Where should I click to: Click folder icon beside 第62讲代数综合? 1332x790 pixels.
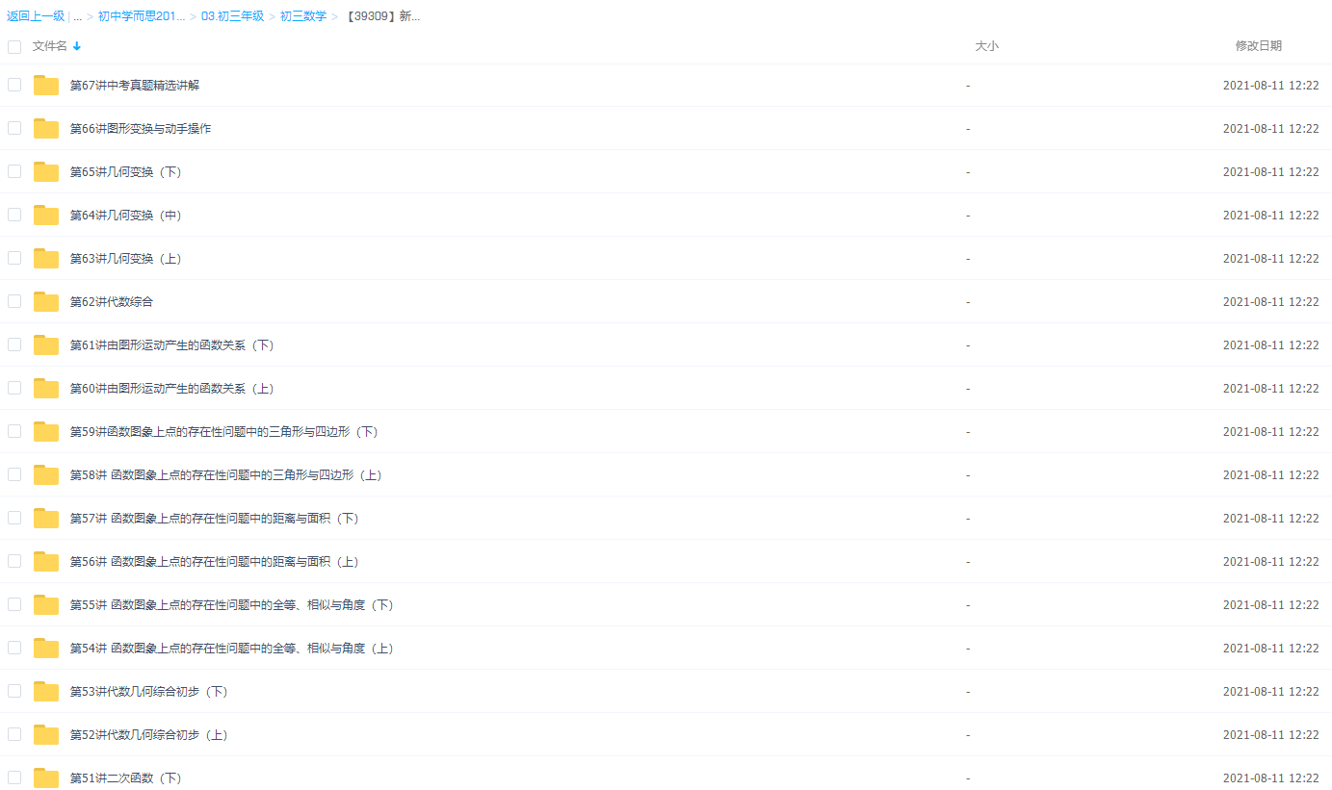pos(46,302)
